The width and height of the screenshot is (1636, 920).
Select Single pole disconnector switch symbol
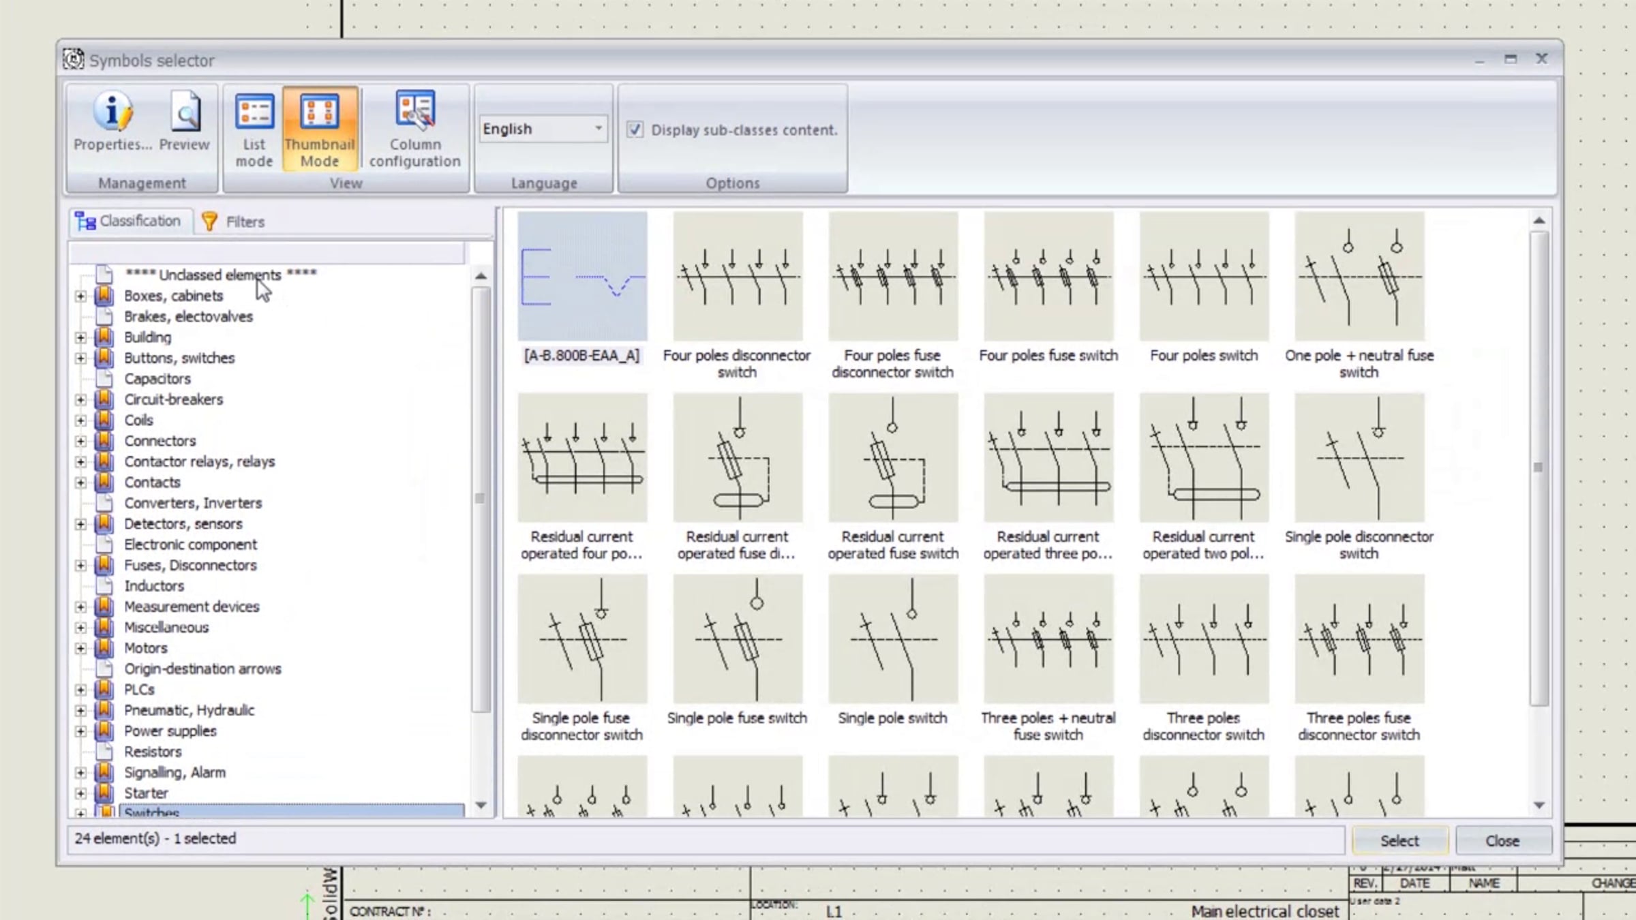[1359, 457]
